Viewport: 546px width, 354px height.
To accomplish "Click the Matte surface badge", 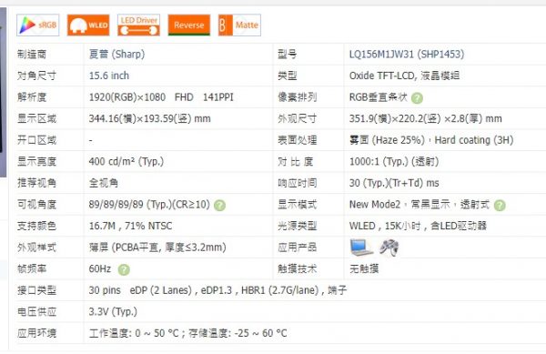I will [x=239, y=25].
